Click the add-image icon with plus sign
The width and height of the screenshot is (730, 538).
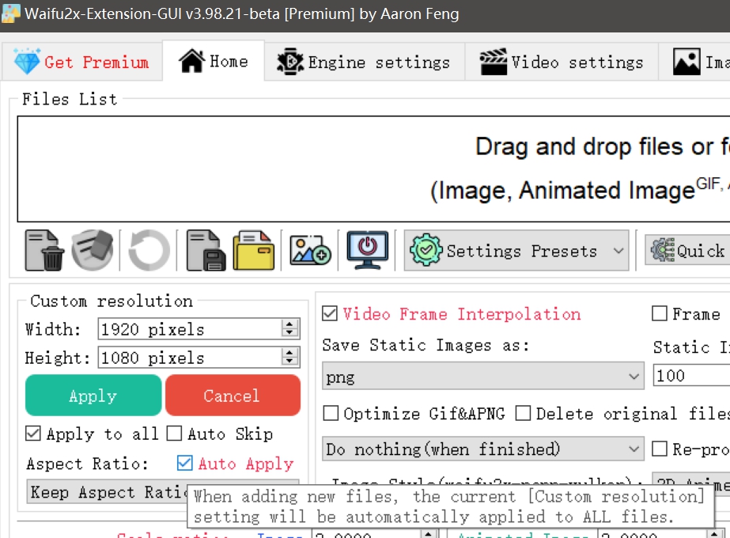coord(311,250)
